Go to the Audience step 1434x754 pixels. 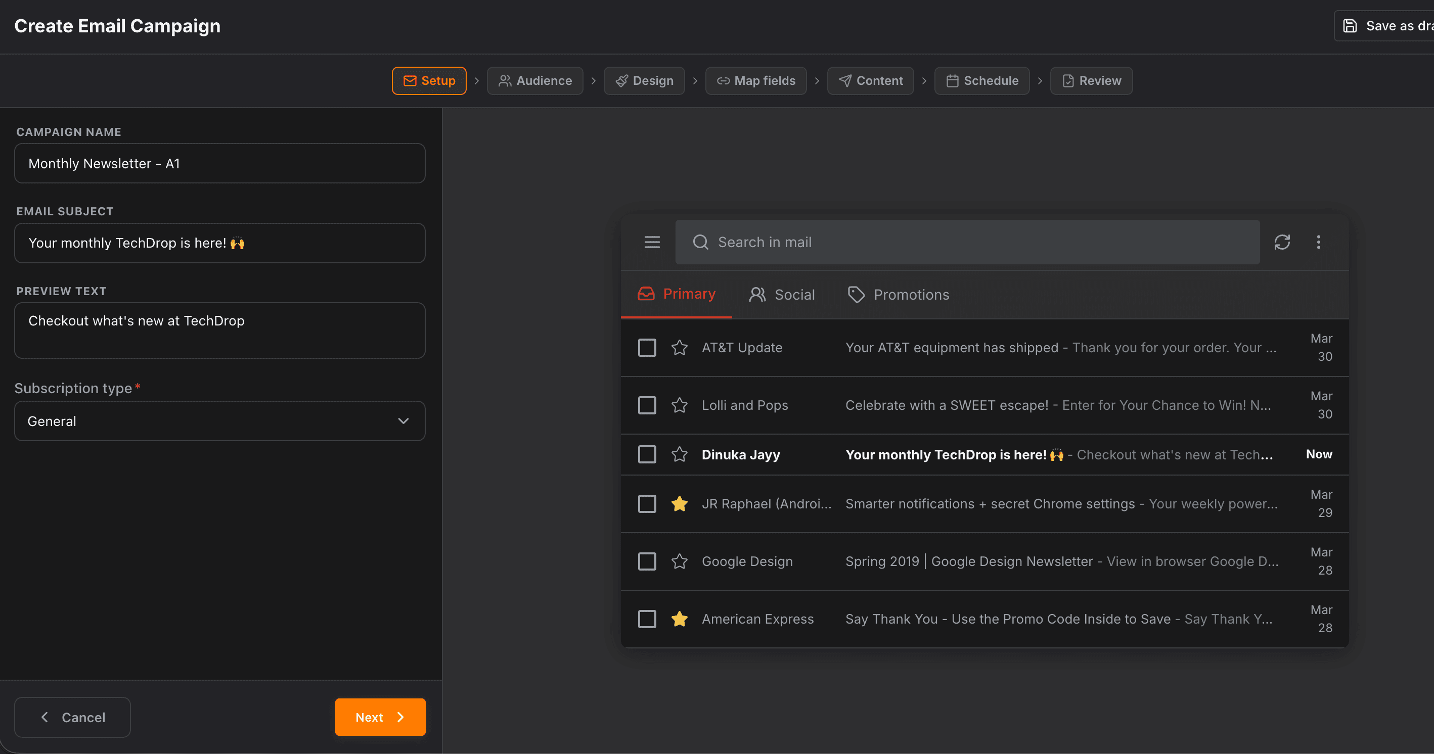(x=535, y=81)
